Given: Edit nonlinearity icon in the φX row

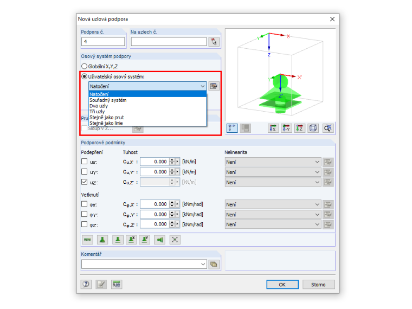Looking at the screenshot, I should 328,204.
